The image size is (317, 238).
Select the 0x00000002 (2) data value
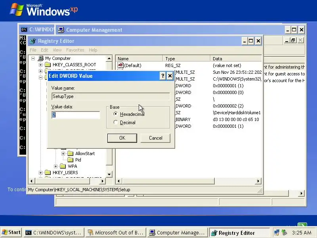(228, 106)
